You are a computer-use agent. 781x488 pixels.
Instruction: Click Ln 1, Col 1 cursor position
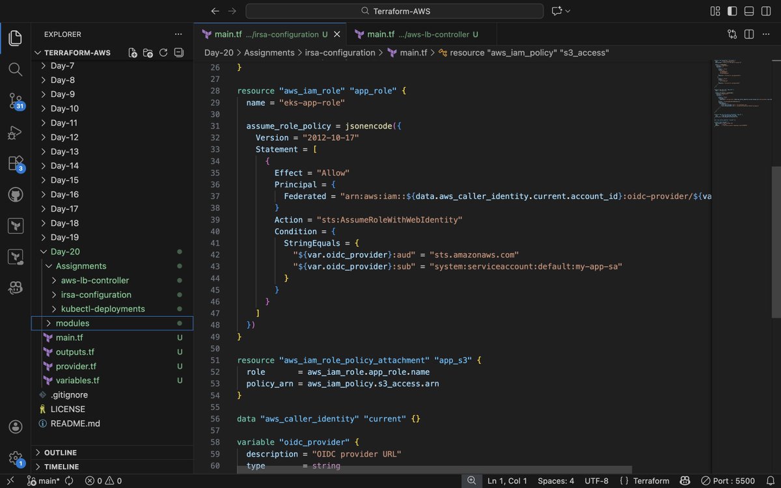click(x=508, y=481)
